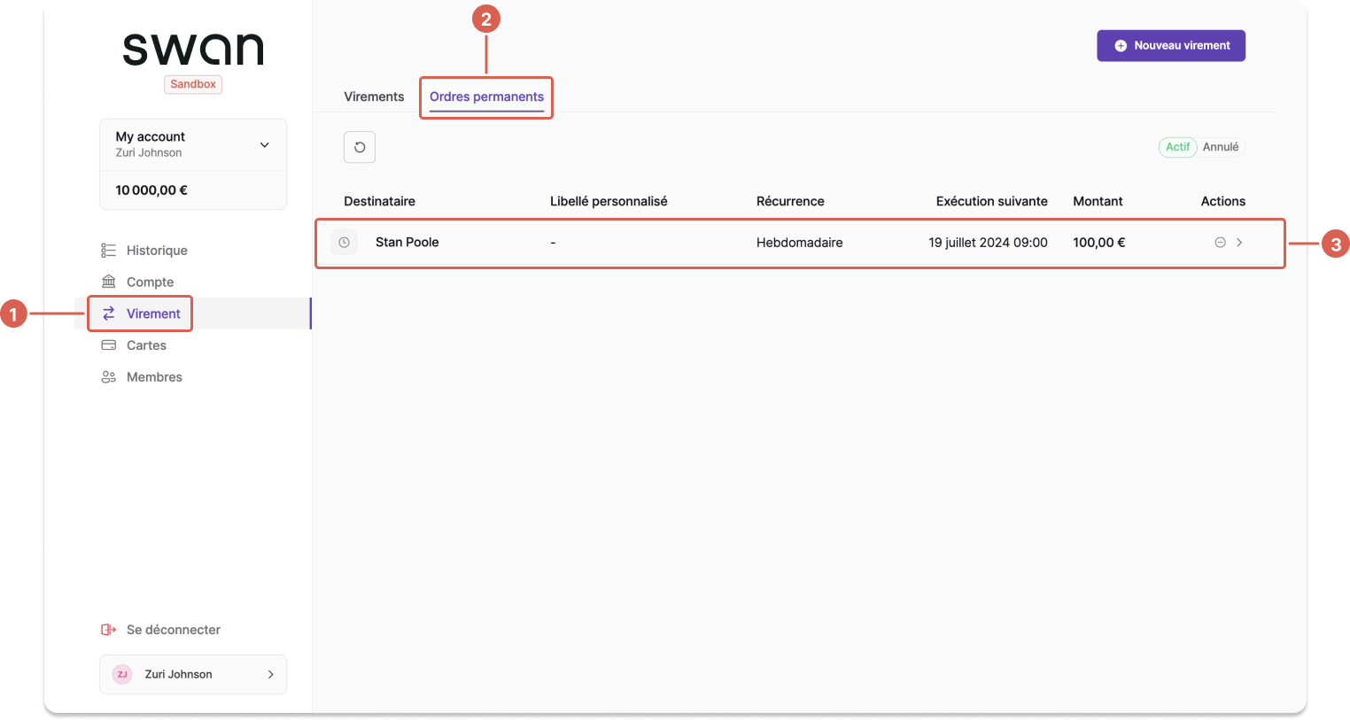Click the 19 juillet 2024 09:00 cell

[x=988, y=243]
